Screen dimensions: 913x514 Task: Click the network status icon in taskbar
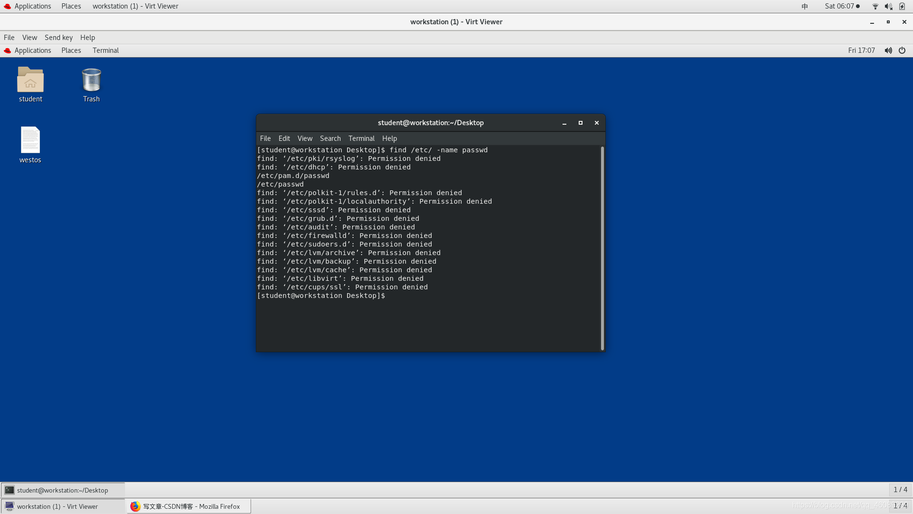(875, 6)
